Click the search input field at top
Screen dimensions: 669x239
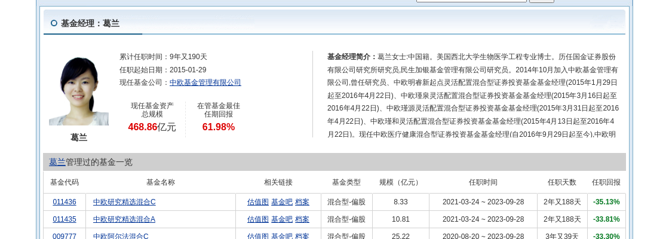471,1
